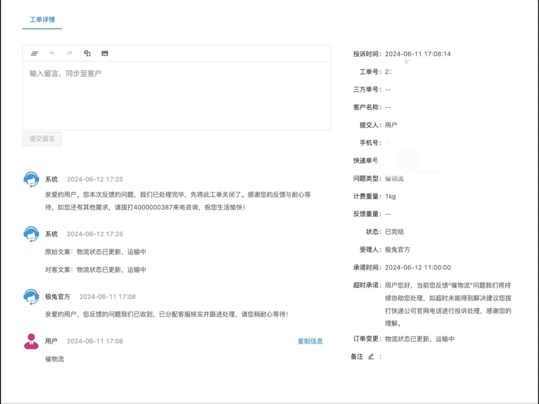Click the 极兔官方 message timestamp 2024-06-11 17:08
539x404 pixels.
point(108,297)
